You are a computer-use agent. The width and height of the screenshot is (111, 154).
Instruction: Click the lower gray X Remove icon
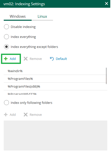pos(26,115)
